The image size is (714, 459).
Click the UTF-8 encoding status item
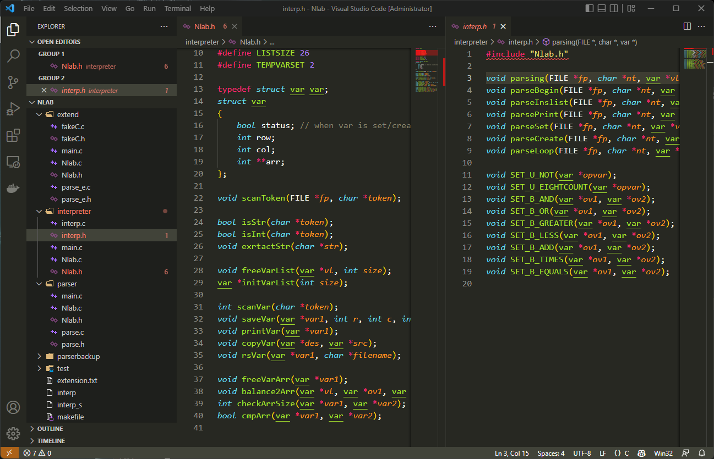pyautogui.click(x=582, y=454)
